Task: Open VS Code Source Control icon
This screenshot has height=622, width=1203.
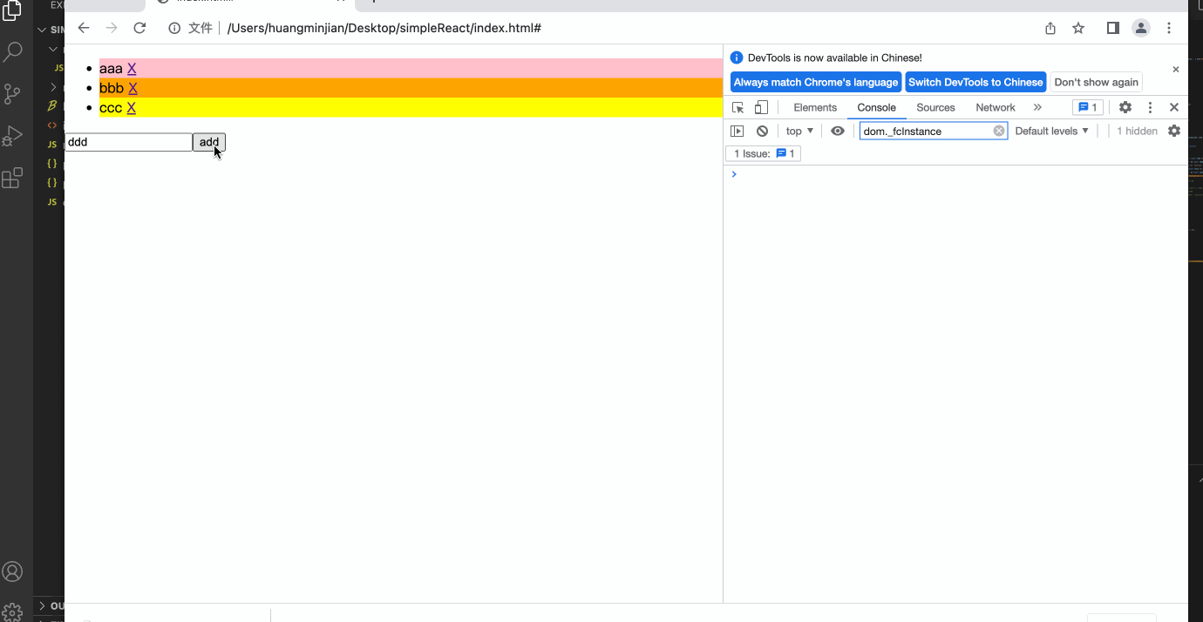Action: 12,94
